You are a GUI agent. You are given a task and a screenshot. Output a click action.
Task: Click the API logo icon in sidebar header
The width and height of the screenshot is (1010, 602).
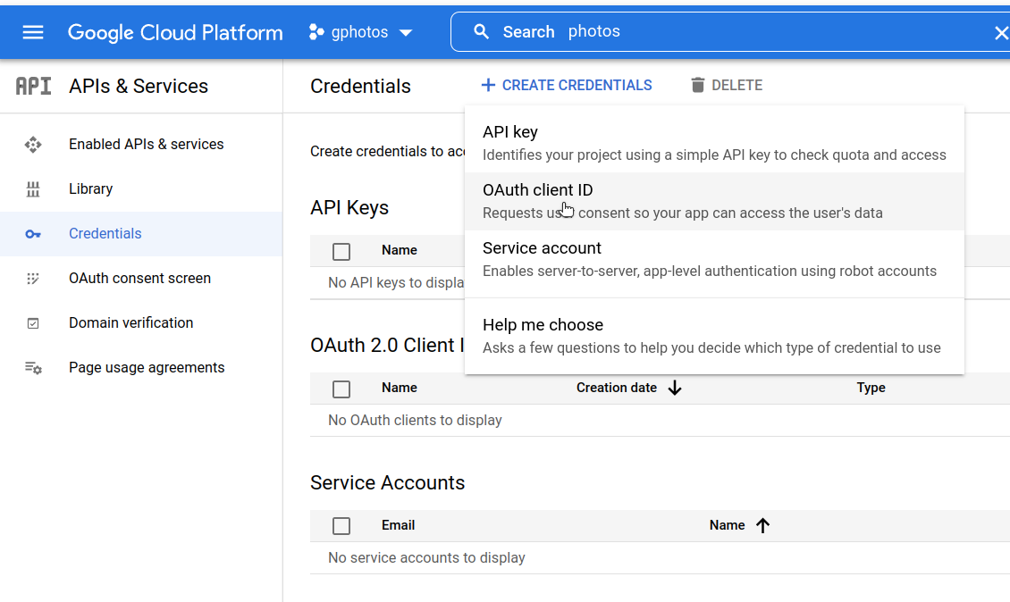coord(34,86)
